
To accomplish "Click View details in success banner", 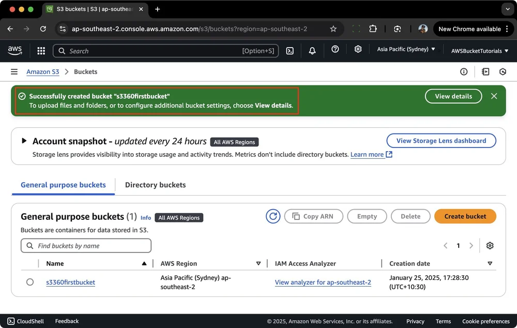I will tap(453, 96).
